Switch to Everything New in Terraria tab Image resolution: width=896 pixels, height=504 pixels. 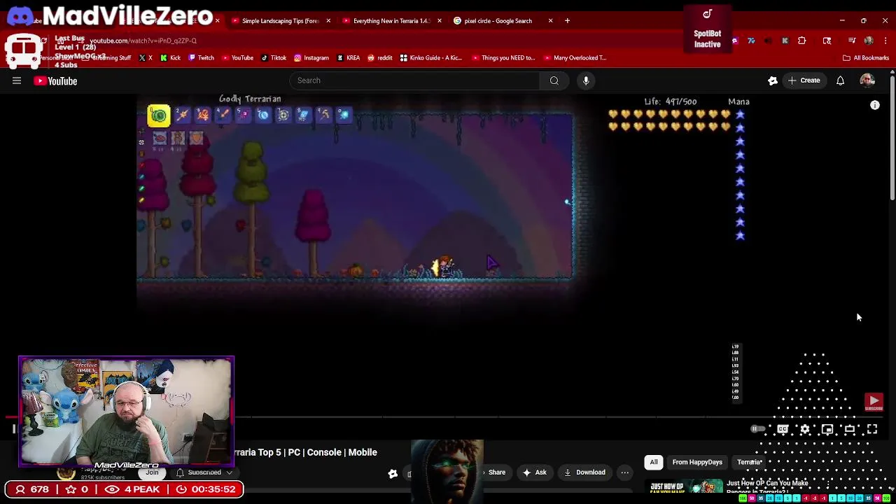pos(391,21)
